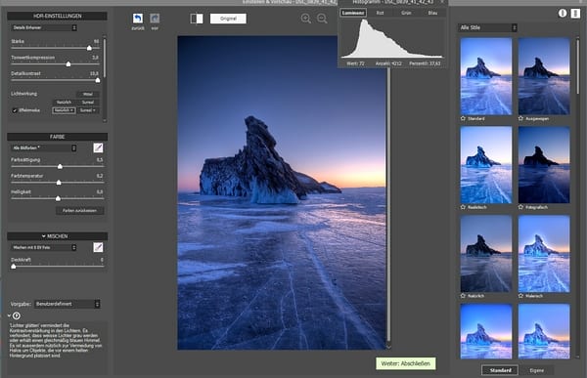
Task: Favorite the Natürlich preset with its star
Action: point(463,296)
